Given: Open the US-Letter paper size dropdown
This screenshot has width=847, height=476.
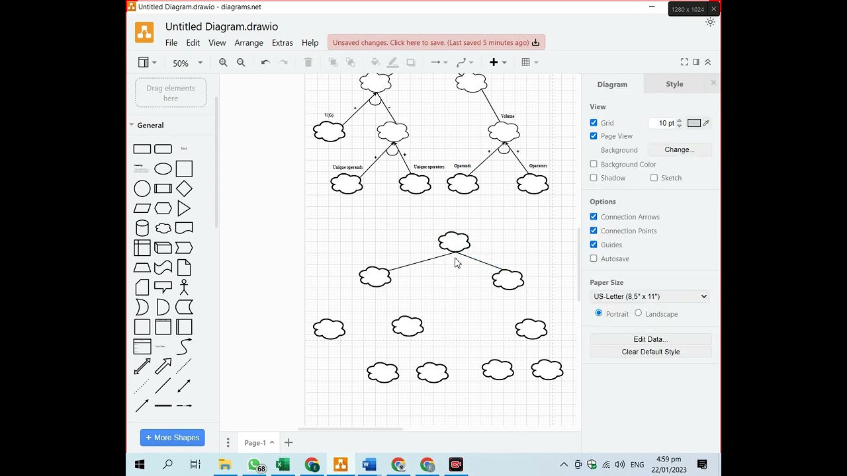Looking at the screenshot, I should click(650, 296).
